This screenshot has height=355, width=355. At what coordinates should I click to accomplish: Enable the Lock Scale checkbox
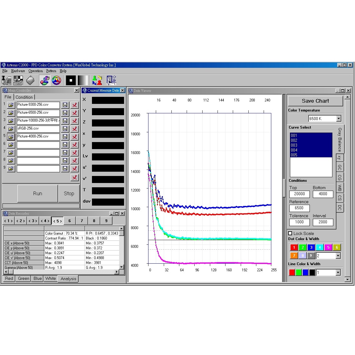point(290,233)
